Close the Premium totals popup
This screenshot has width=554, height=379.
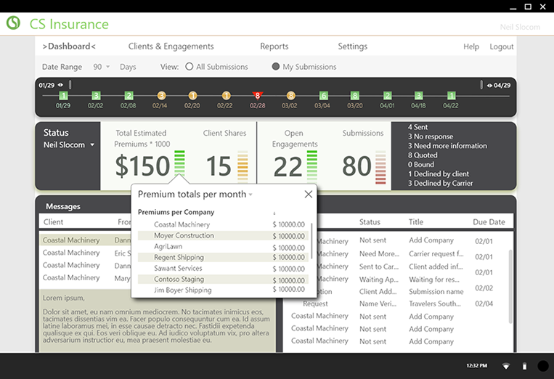point(309,195)
